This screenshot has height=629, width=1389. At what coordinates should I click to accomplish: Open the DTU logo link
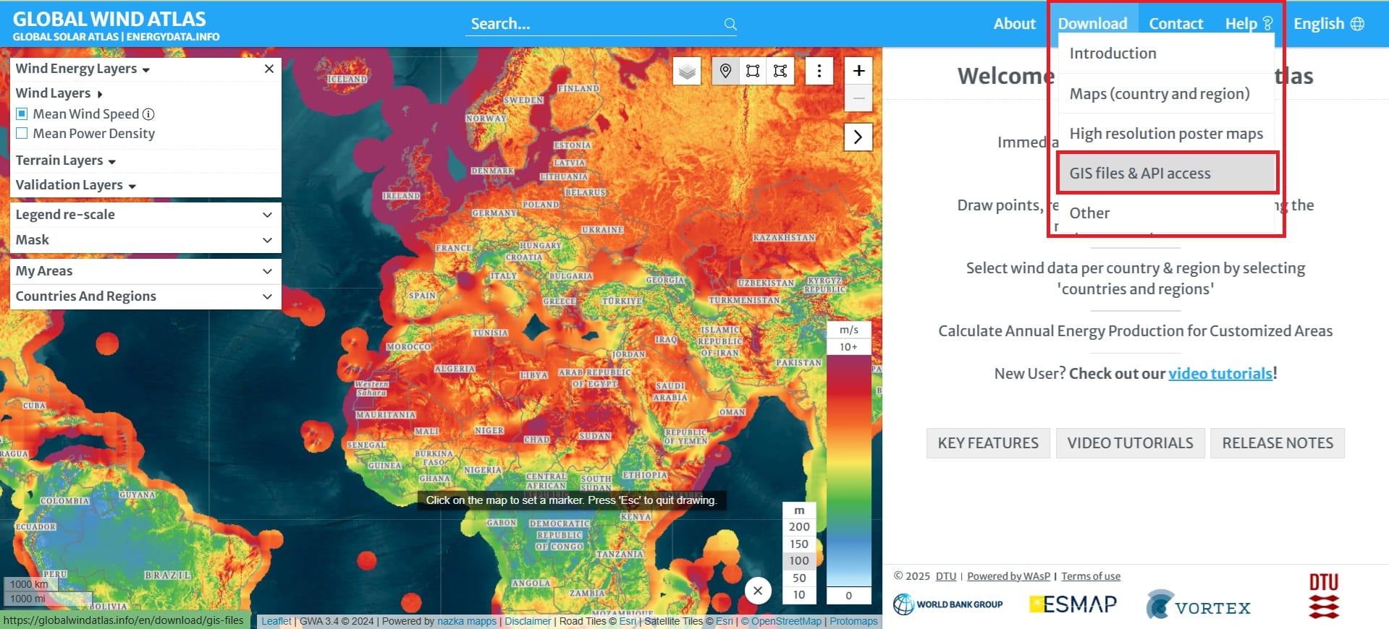click(x=1324, y=596)
